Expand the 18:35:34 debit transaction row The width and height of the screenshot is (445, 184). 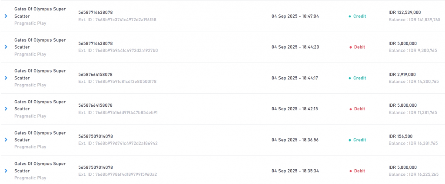6,171
